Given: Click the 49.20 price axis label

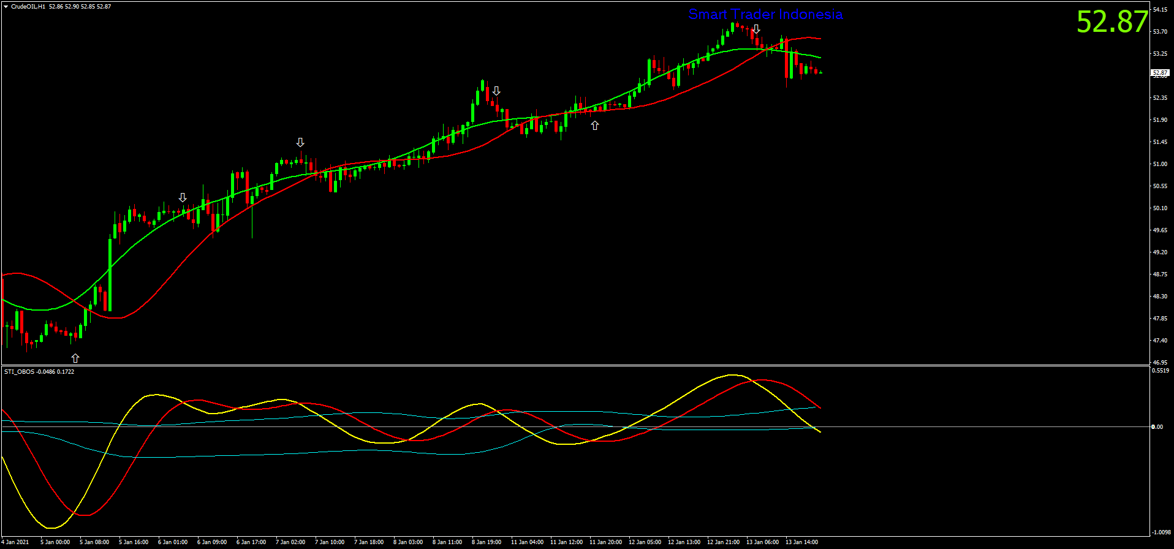Looking at the screenshot, I should [1160, 252].
